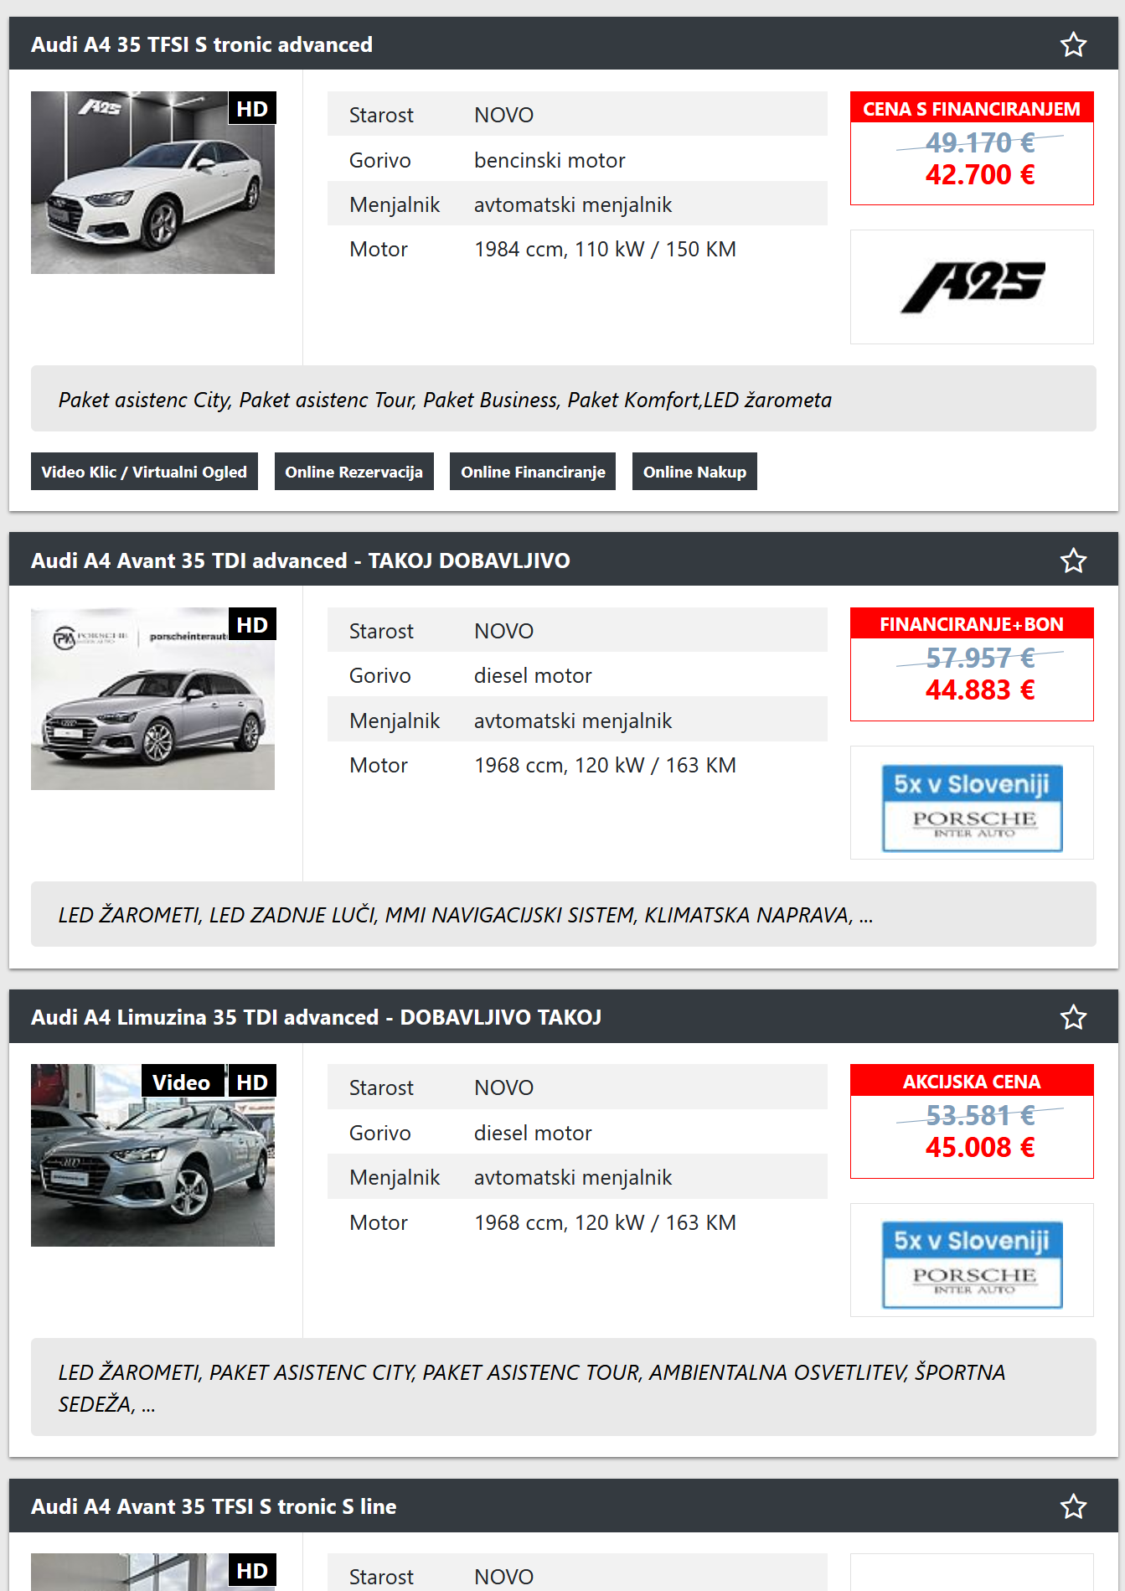Open white Audi A4 sedan thumbnail photo
This screenshot has height=1591, width=1125.
(152, 183)
